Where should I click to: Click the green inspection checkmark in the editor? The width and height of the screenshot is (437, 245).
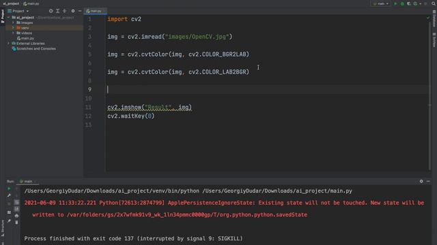click(x=428, y=18)
